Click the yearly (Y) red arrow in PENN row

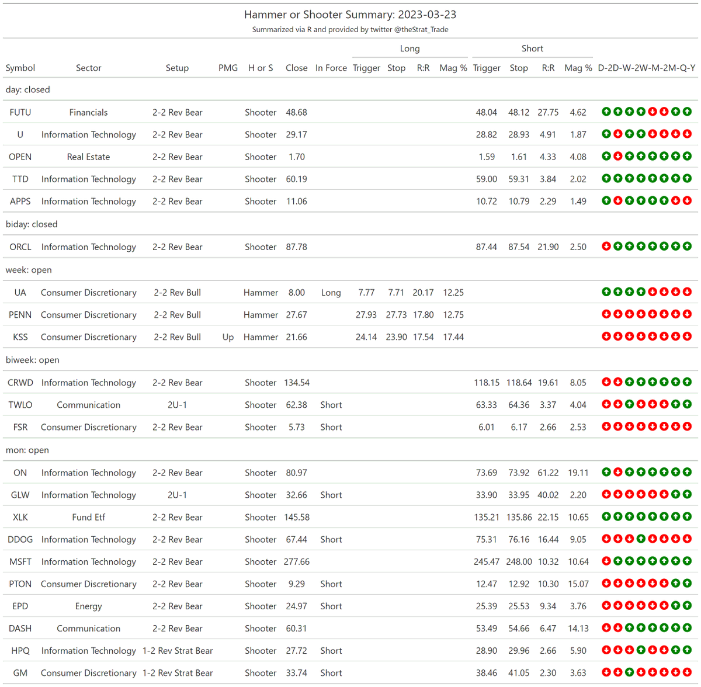[687, 314]
